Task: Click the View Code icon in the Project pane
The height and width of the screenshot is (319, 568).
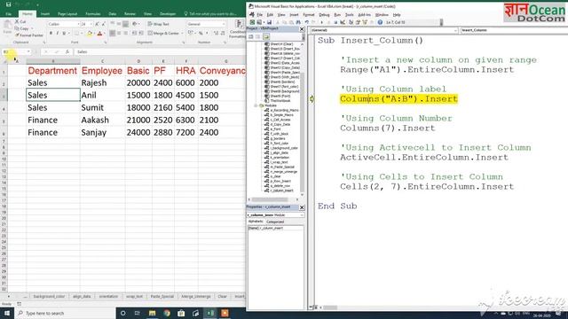Action: [x=251, y=36]
